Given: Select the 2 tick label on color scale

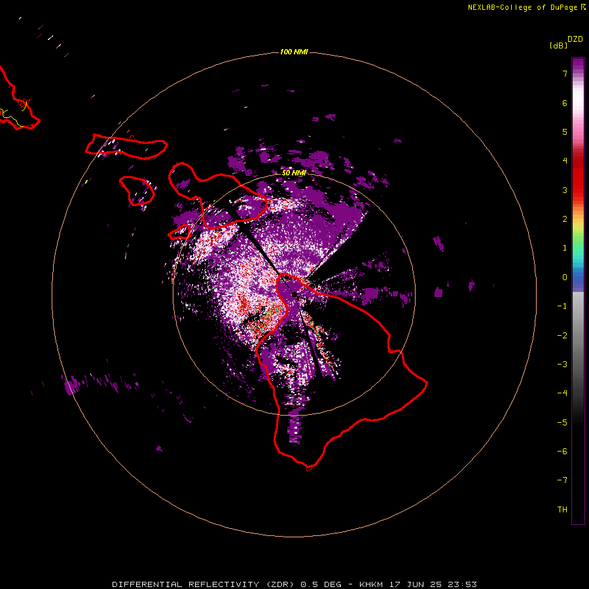Looking at the screenshot, I should click(565, 219).
